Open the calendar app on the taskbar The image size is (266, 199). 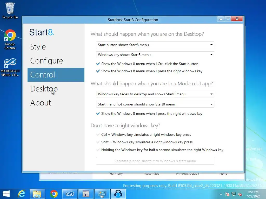tap(86, 194)
